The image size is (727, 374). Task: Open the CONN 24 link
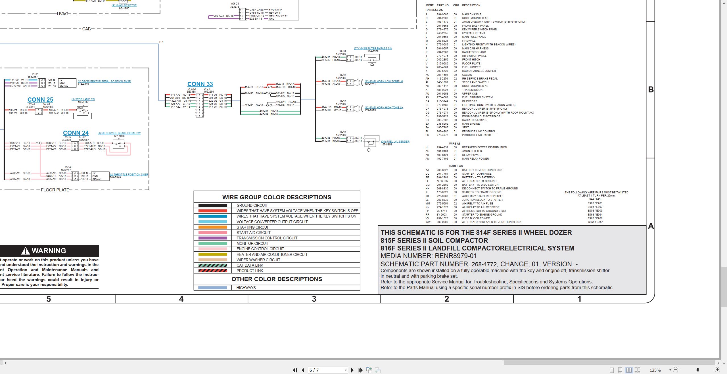coord(76,133)
